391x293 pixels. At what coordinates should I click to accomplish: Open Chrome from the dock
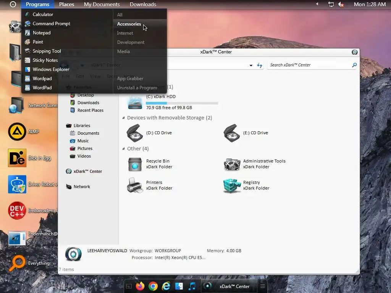click(x=153, y=286)
